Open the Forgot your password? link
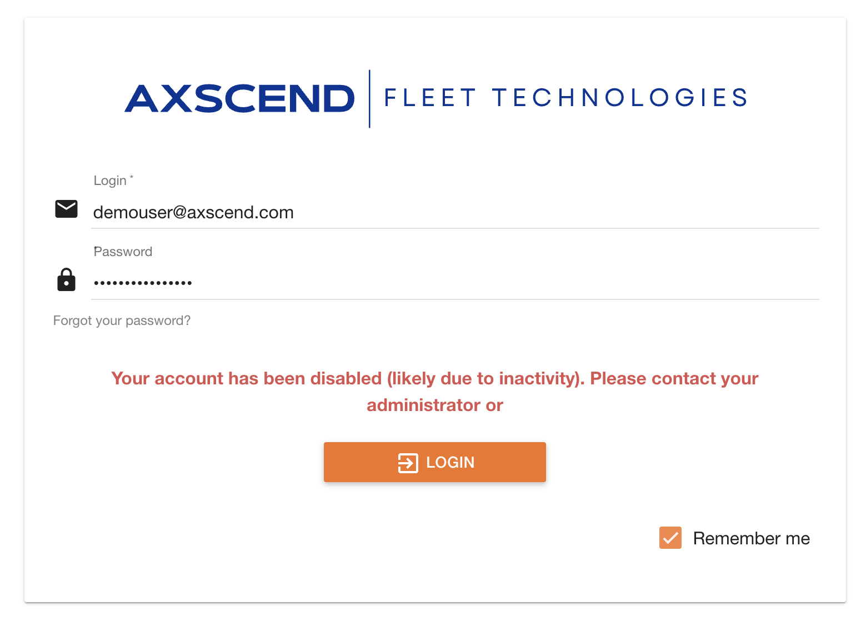This screenshot has width=861, height=621. 122,320
